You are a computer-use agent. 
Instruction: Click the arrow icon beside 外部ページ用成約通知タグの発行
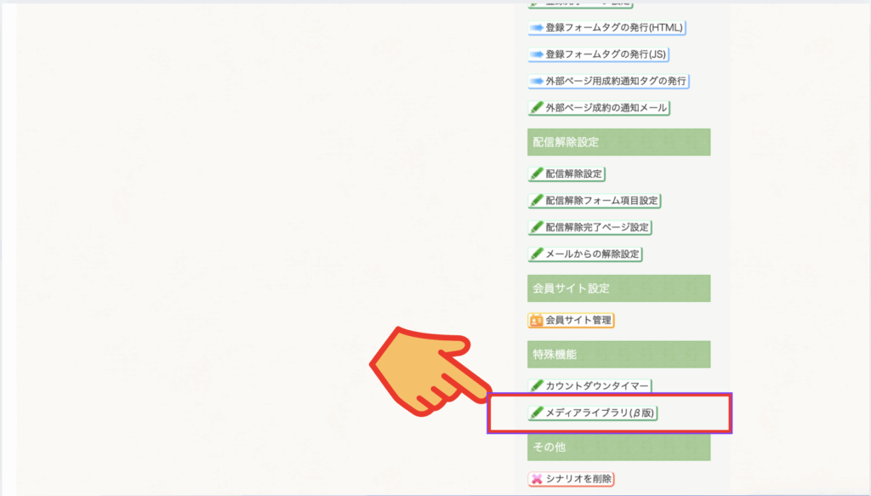pos(536,82)
